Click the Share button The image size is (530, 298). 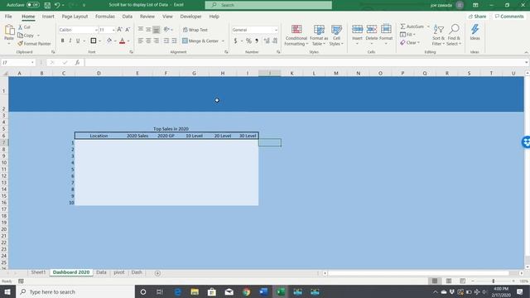(x=477, y=17)
